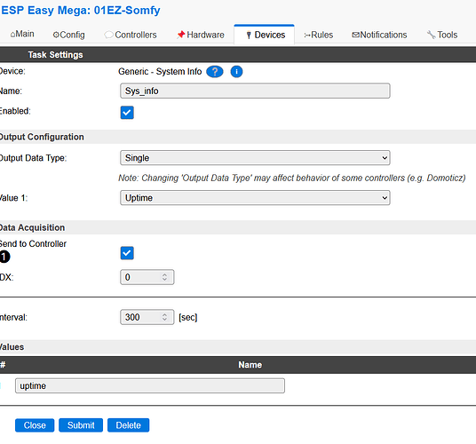Click the Submit button
The width and height of the screenshot is (476, 444).
tap(81, 425)
